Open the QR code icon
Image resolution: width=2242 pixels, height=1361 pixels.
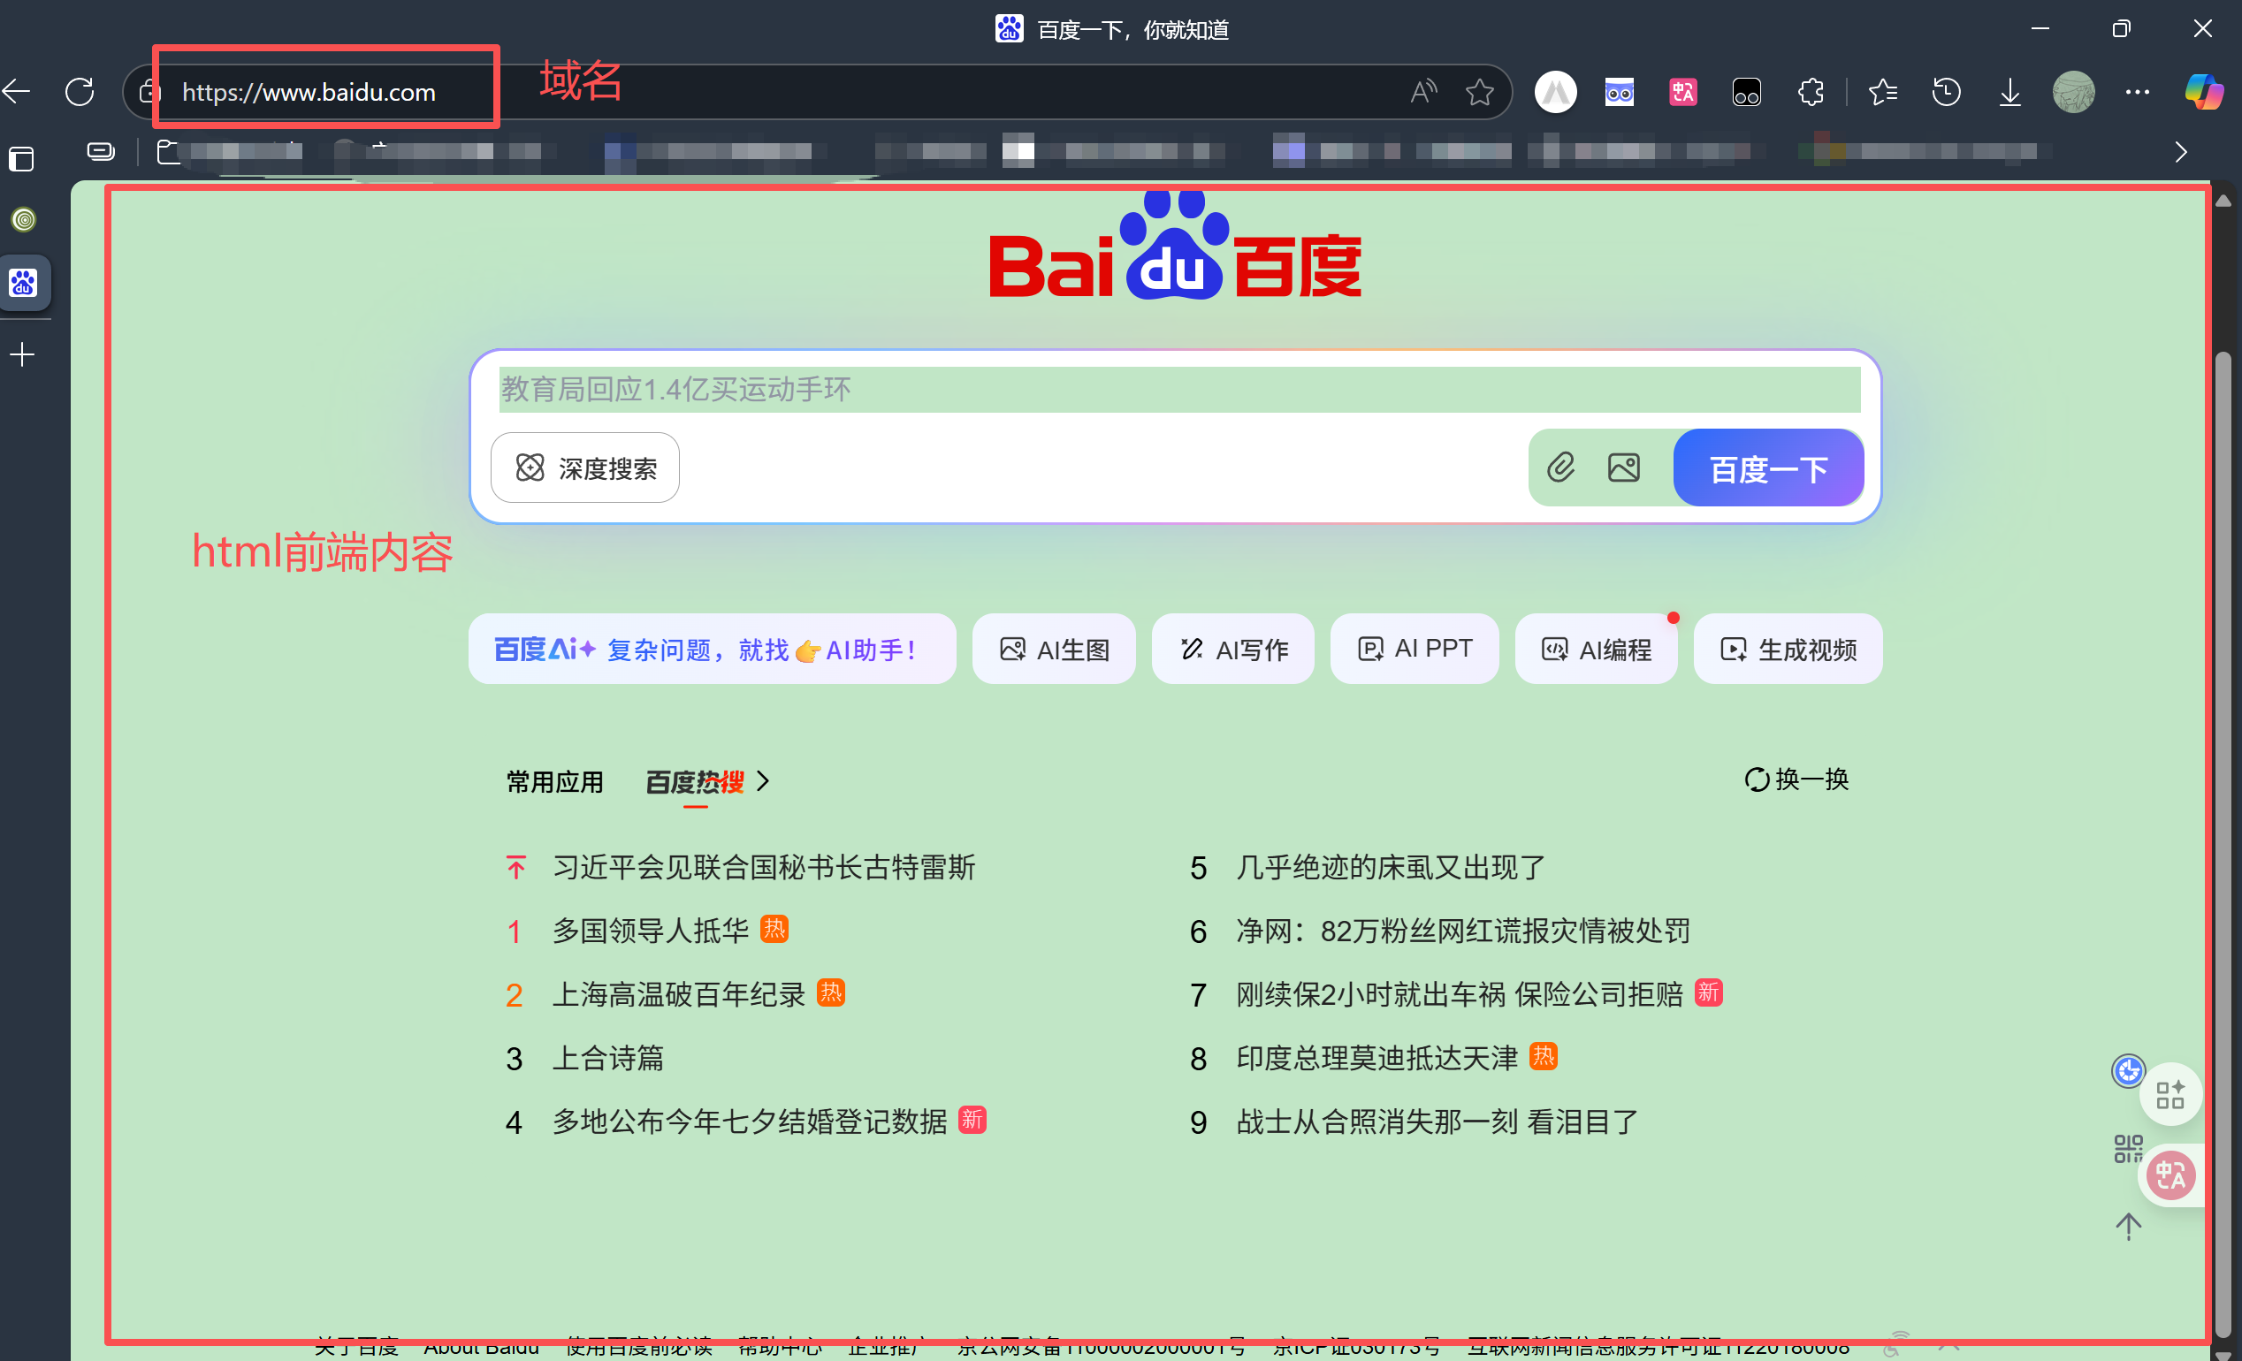click(2128, 1149)
